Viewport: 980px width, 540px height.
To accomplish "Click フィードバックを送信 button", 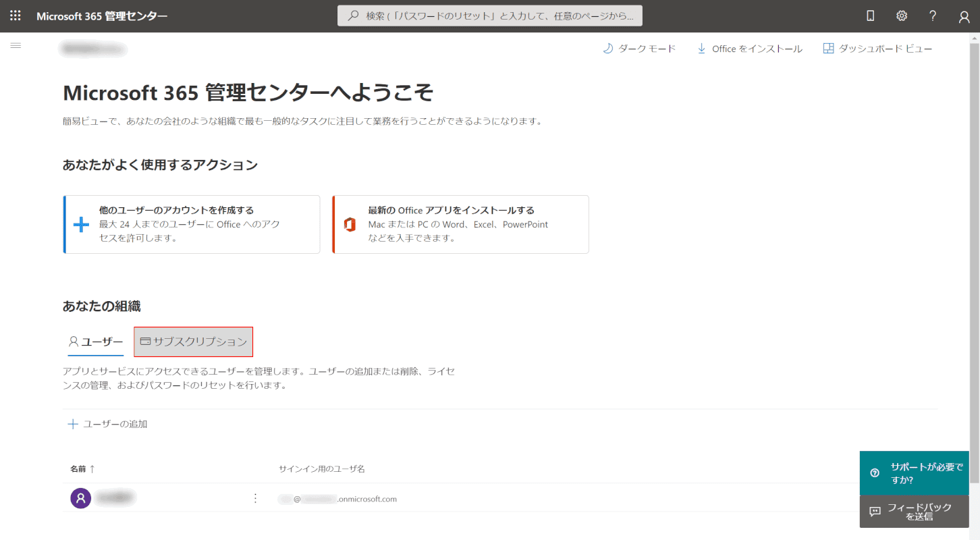I will pyautogui.click(x=914, y=512).
